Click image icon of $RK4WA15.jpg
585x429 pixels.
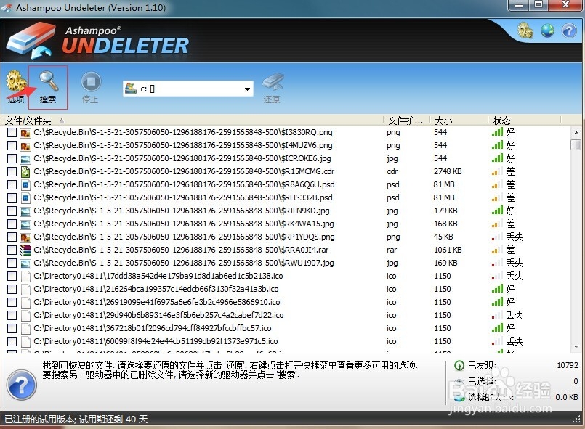pos(25,224)
